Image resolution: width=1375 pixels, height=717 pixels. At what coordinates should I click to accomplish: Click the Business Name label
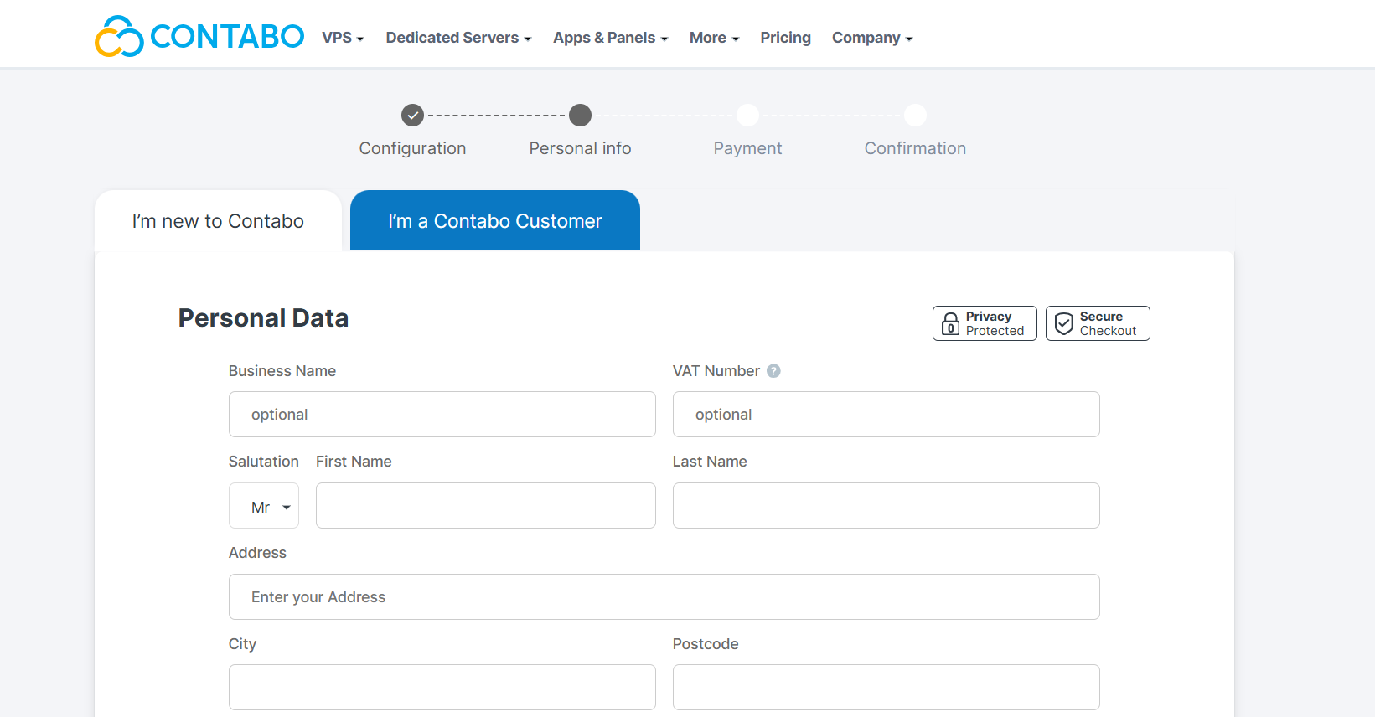[x=282, y=371]
